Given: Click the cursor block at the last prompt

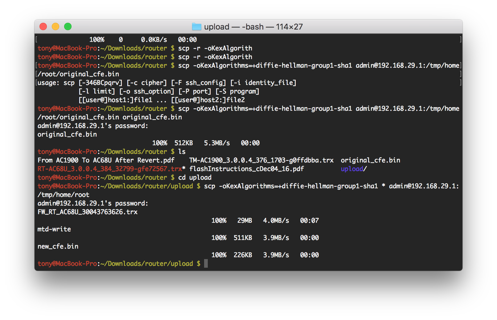Looking at the screenshot, I should click(206, 263).
